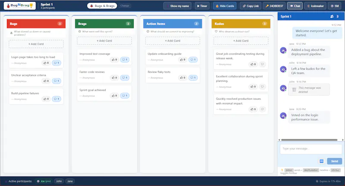345x186 pixels.
Task: Upvote the 'Build pipeline failures' card
Action: point(46,99)
